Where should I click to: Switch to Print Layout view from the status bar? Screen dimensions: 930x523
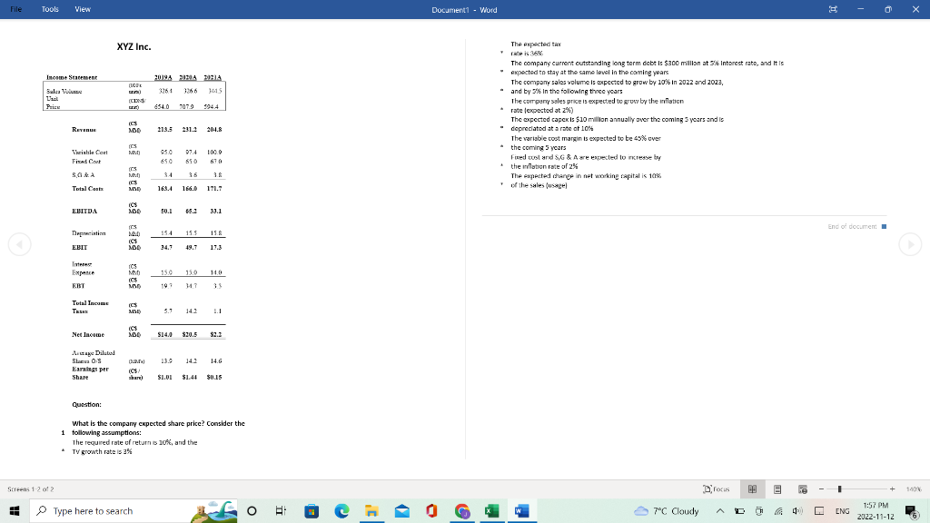(777, 489)
